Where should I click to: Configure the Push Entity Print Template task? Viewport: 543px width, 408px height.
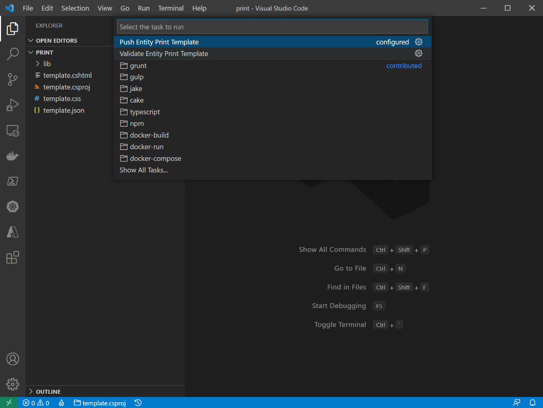419,42
